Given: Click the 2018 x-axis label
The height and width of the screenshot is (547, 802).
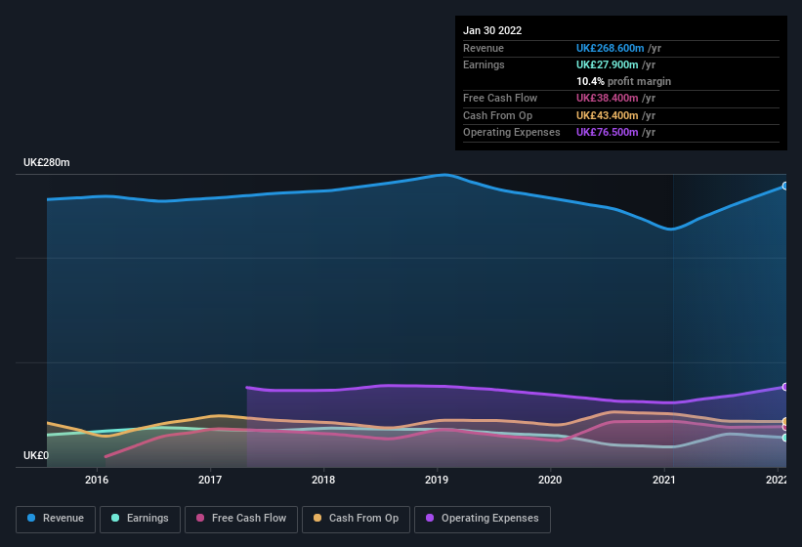Looking at the screenshot, I should (323, 480).
